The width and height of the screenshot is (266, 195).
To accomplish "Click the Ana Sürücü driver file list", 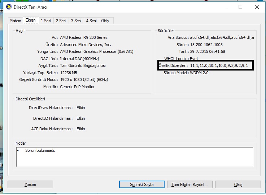I will pos(222,37).
